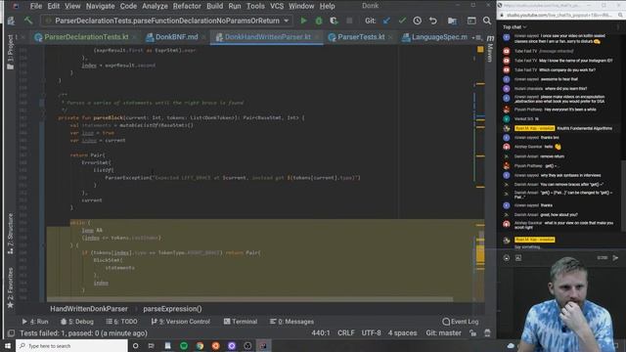Send chat message arrow icon
The width and height of the screenshot is (626, 352).
(615, 258)
